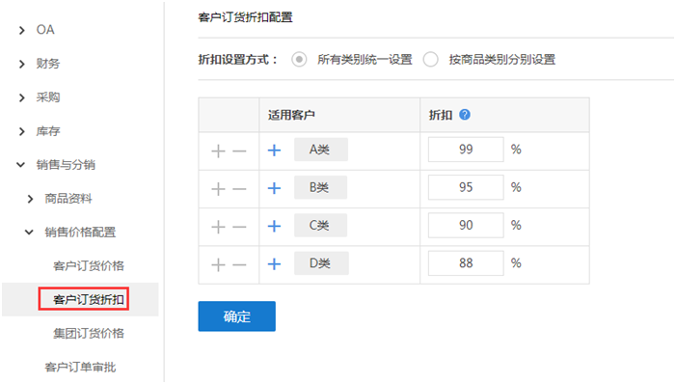676x384 pixels.
Task: Open 集团订货价格 menu item
Action: pos(89,333)
